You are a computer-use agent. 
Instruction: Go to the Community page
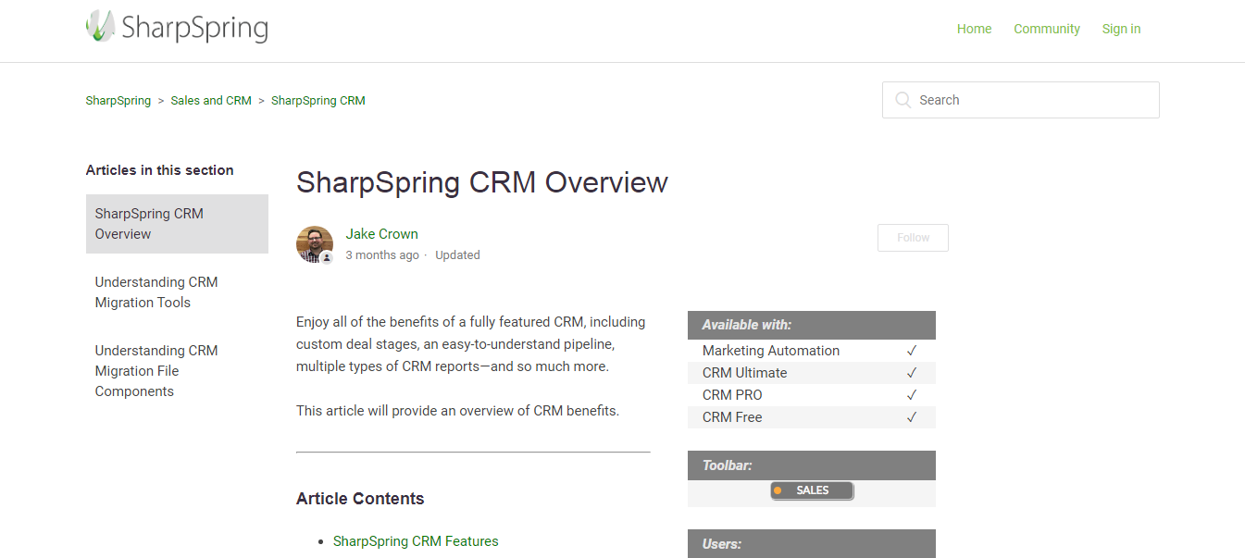pyautogui.click(x=1047, y=29)
